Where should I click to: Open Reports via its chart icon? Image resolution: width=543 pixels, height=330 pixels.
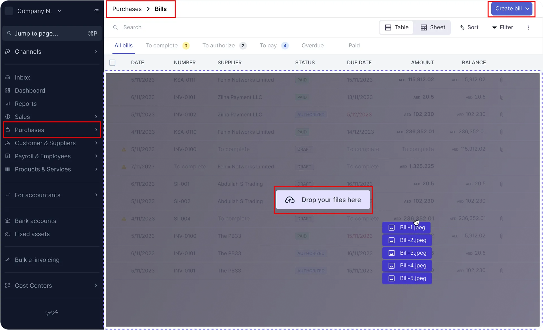(x=8, y=104)
